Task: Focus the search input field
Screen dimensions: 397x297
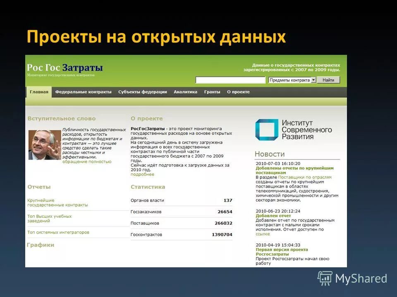Action: (x=230, y=80)
